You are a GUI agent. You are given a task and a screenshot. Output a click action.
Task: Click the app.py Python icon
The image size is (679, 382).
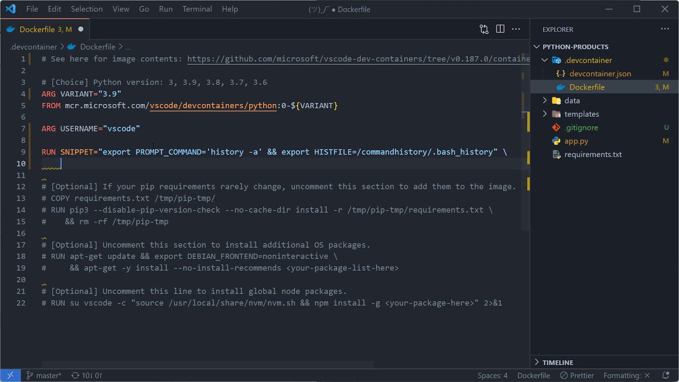tap(556, 141)
